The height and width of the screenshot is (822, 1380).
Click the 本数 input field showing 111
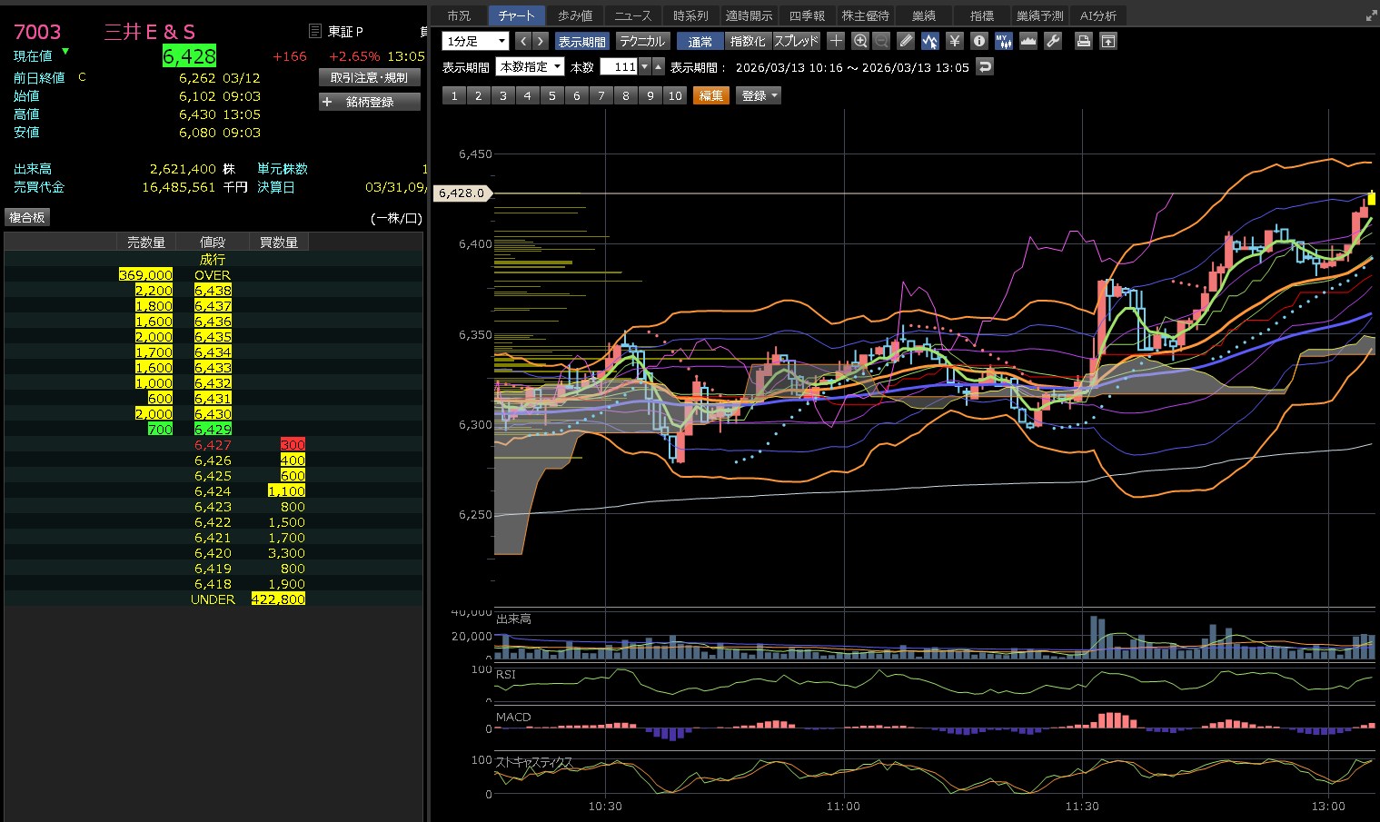pos(620,67)
